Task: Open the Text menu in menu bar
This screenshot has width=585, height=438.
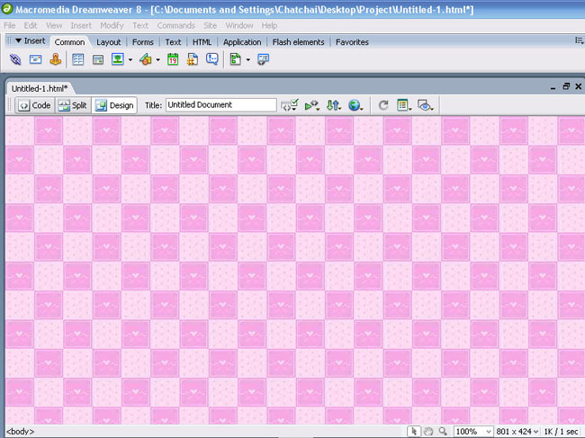Action: tap(140, 25)
